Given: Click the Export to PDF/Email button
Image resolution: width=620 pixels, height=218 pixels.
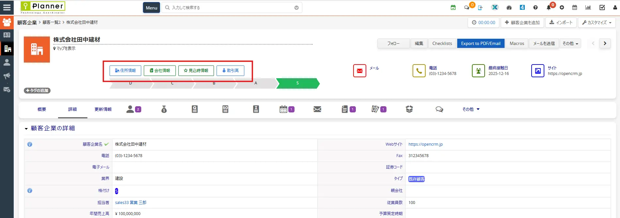Looking at the screenshot, I should [480, 43].
